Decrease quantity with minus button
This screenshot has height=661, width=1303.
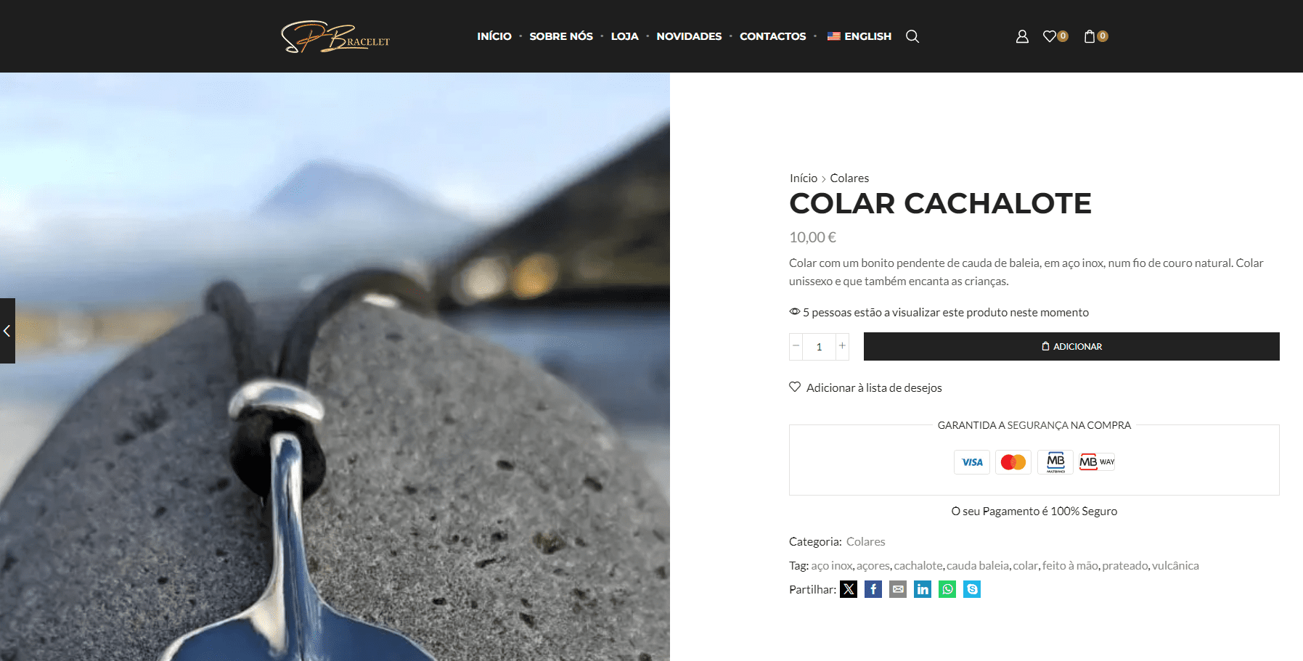pyautogui.click(x=796, y=346)
